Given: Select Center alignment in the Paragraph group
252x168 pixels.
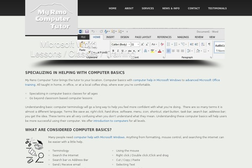Looking at the screenshot, I should pos(173,51).
